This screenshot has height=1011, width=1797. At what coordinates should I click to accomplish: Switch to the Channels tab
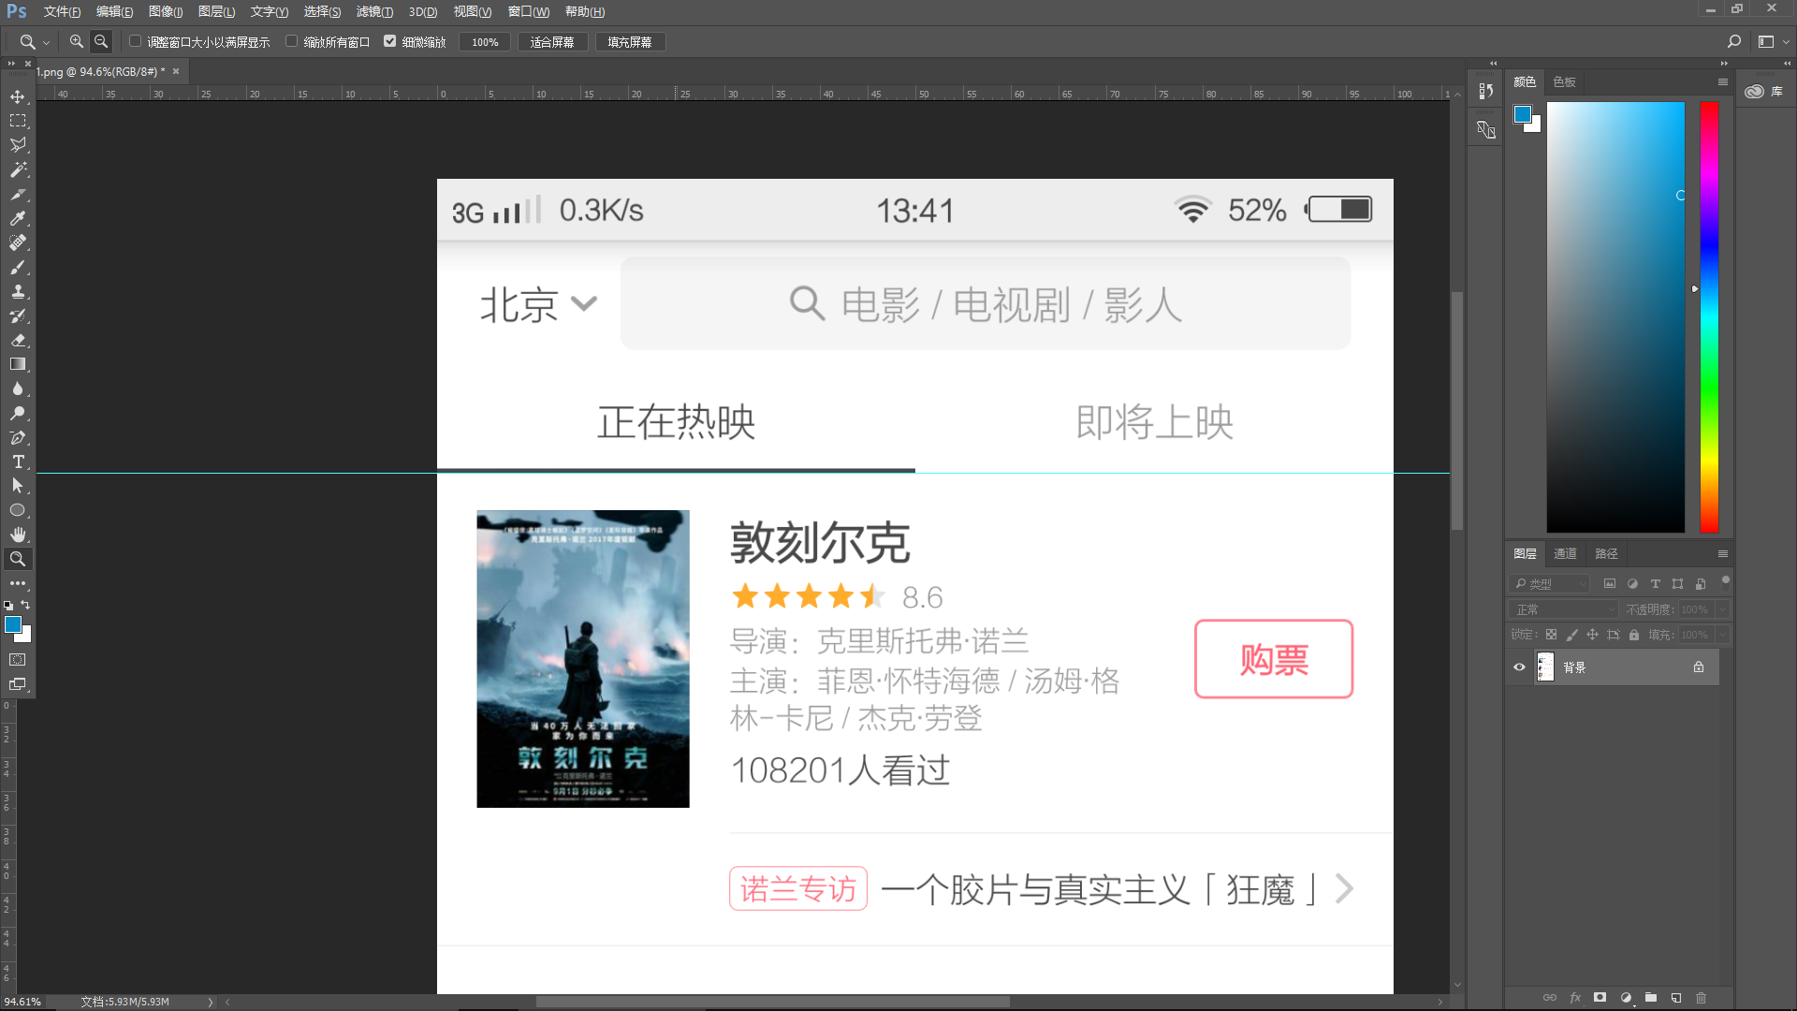(1565, 553)
